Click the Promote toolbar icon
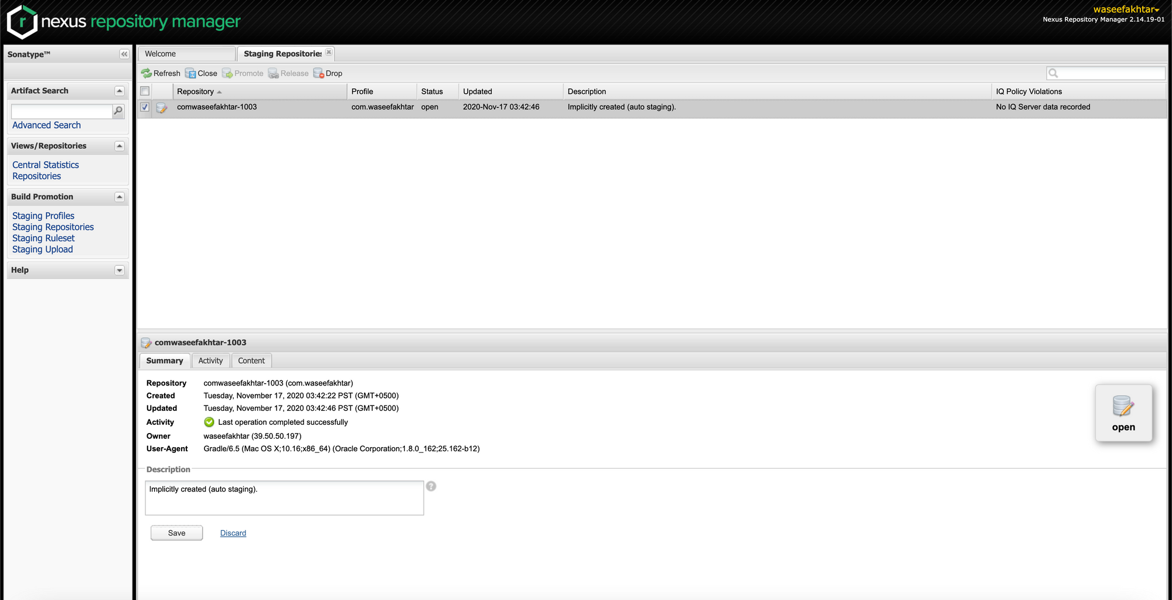 pos(227,73)
